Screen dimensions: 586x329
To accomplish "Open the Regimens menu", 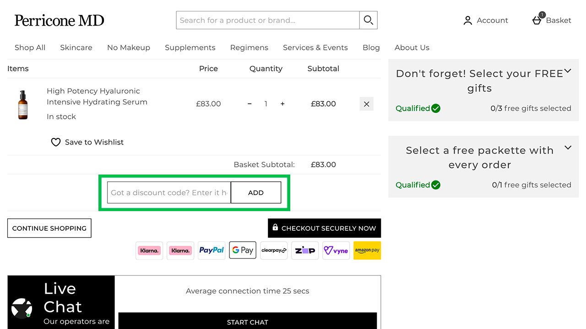I will pyautogui.click(x=249, y=48).
